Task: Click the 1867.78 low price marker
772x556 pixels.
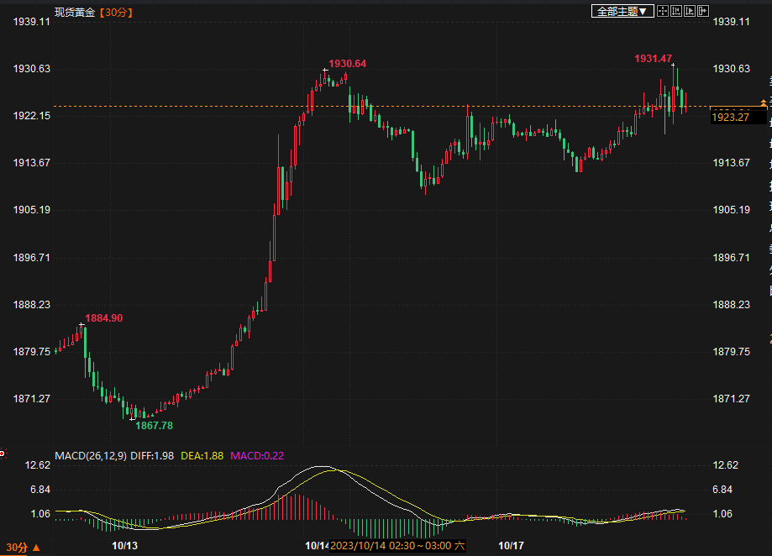Action: pyautogui.click(x=154, y=426)
